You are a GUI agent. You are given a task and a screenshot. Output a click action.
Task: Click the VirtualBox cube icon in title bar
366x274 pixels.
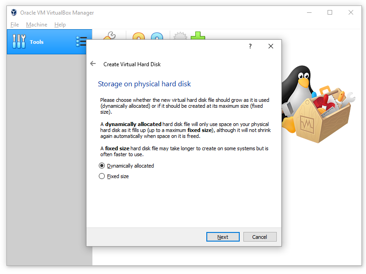pyautogui.click(x=14, y=13)
